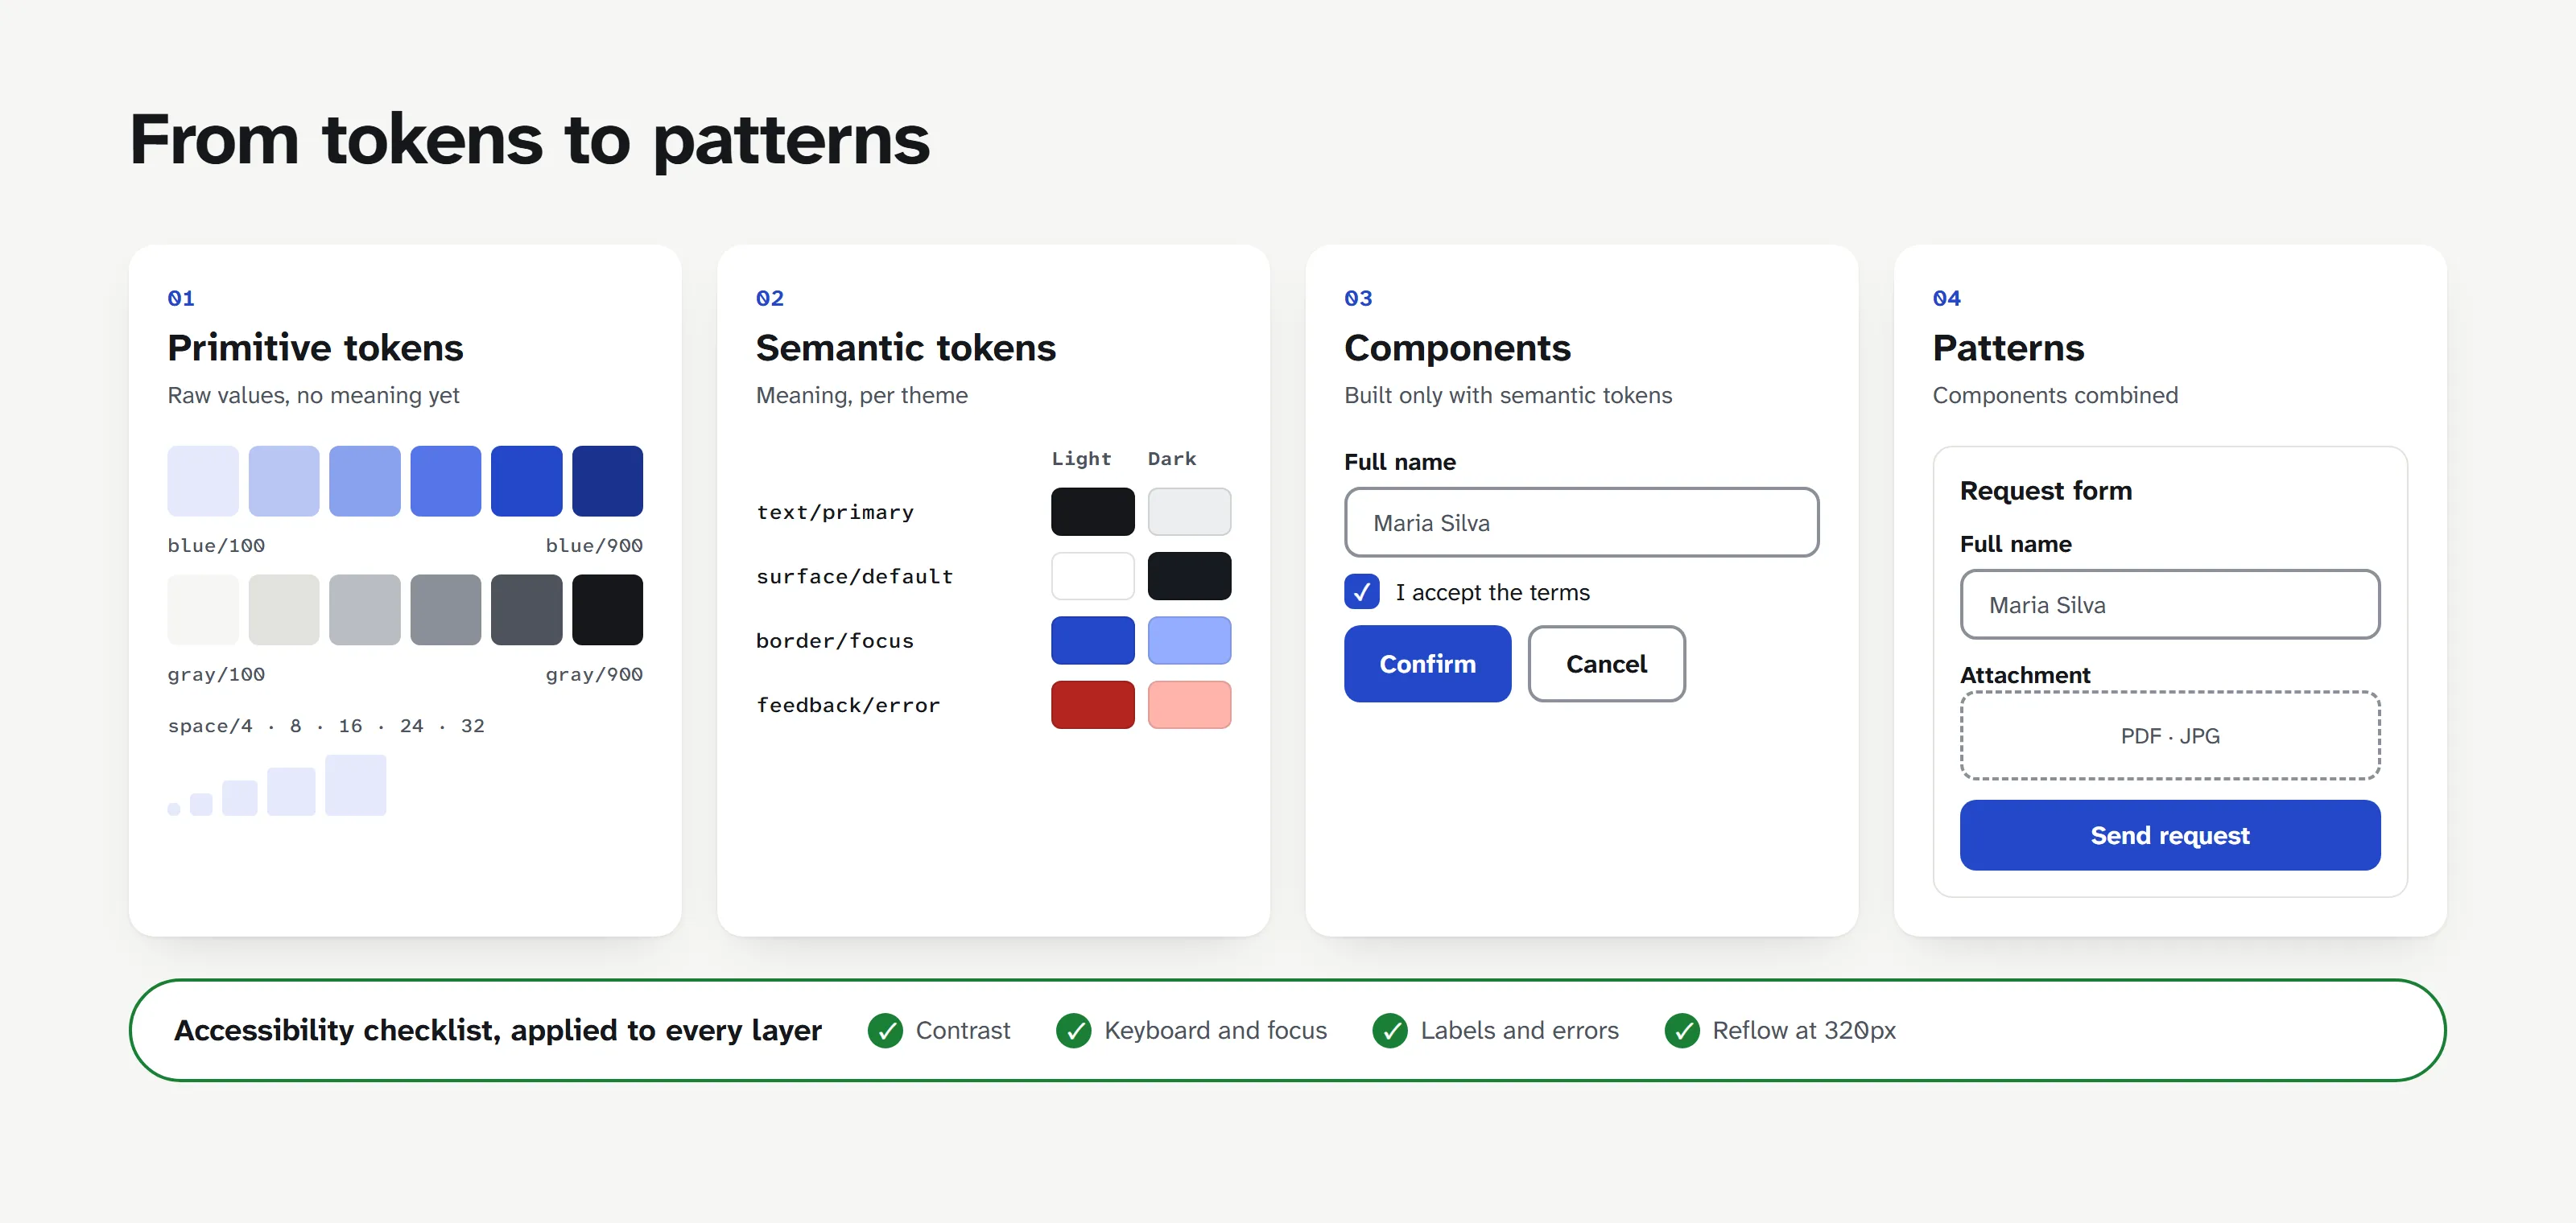Click the Confirm button
2576x1223 pixels.
[x=1427, y=664]
